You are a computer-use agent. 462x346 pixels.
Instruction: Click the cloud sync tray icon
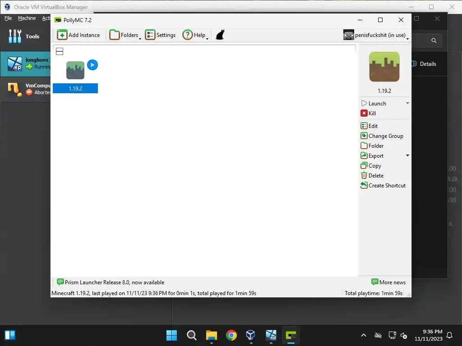(x=378, y=335)
